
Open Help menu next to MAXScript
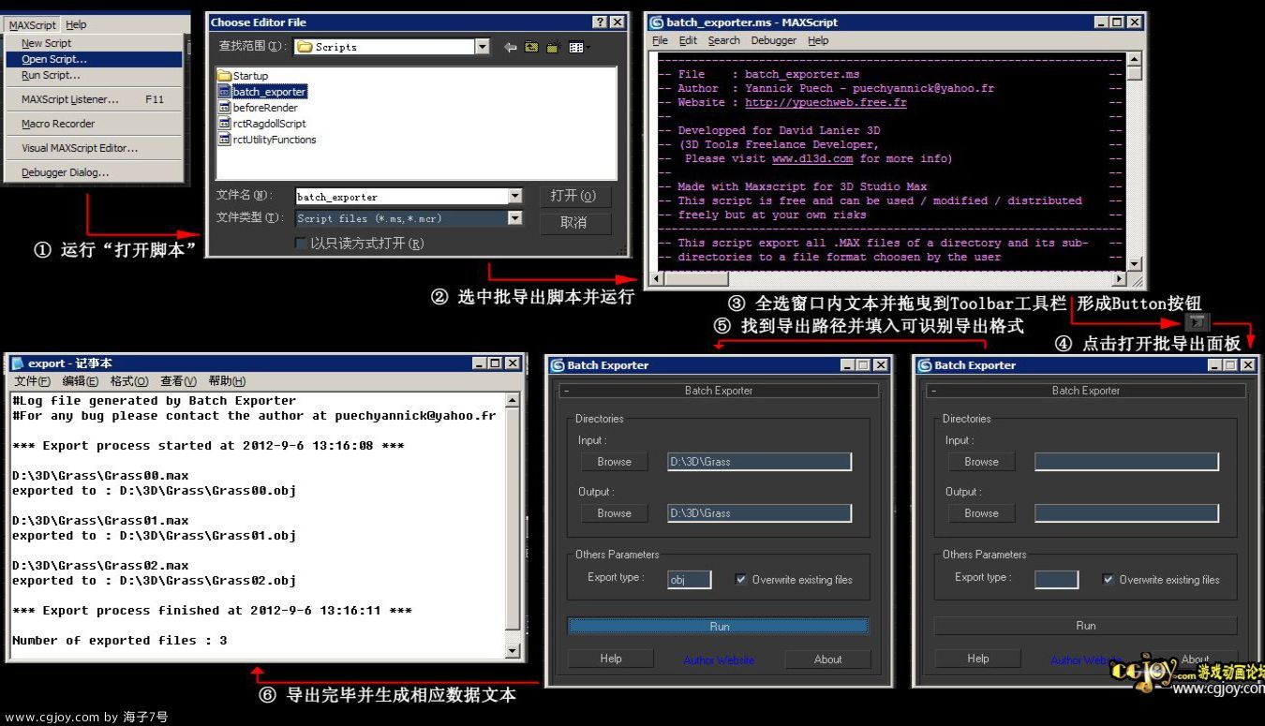click(76, 25)
